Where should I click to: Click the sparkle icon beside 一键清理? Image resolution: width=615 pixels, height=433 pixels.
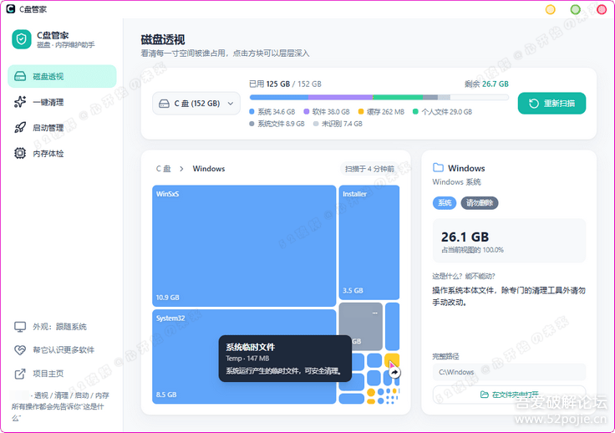tap(20, 102)
